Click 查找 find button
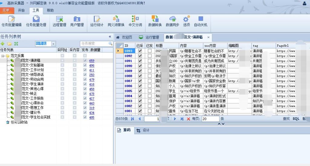Screen dimensions: 310x166 [286, 119]
